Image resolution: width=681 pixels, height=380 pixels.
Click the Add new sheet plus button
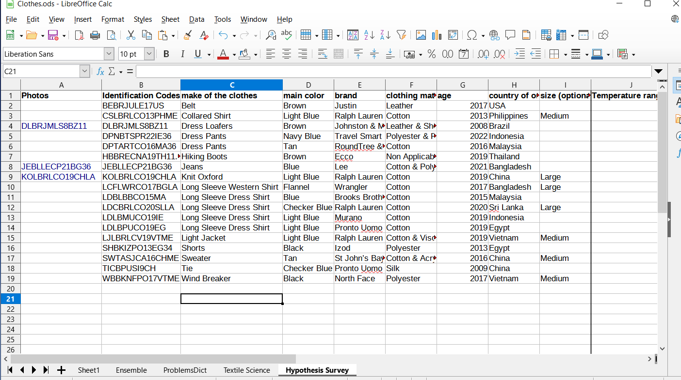(x=61, y=370)
